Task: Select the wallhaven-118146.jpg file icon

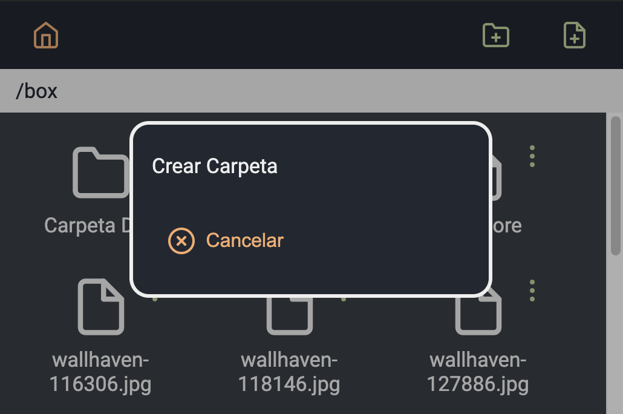Action: tap(290, 316)
